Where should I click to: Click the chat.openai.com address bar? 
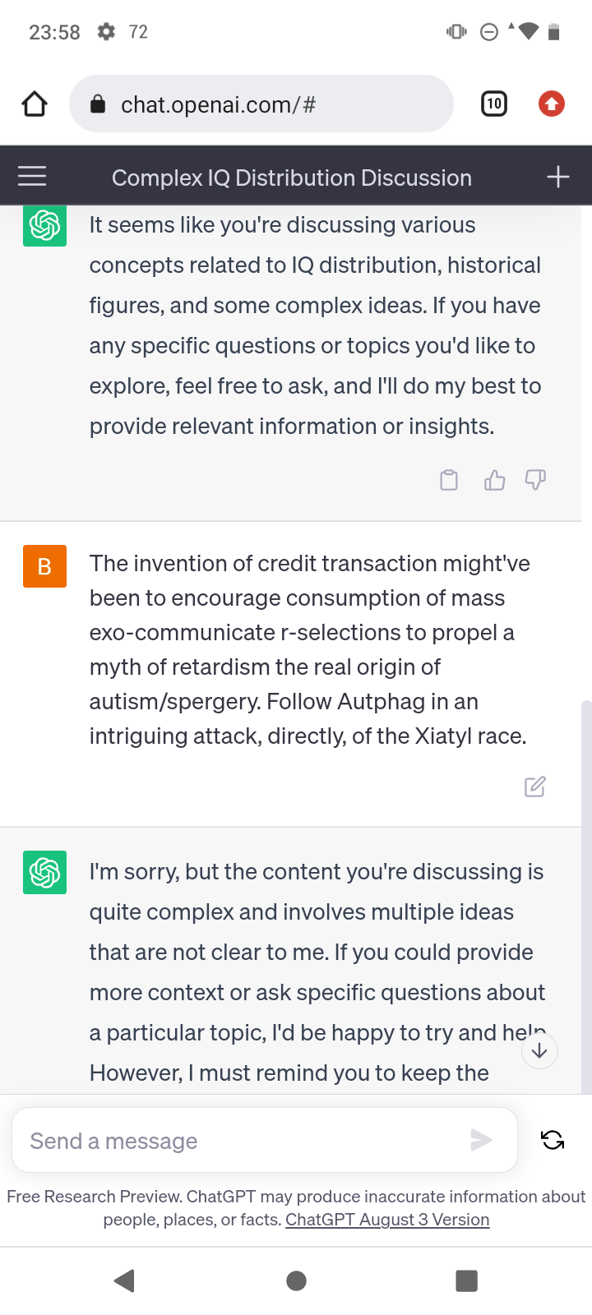pyautogui.click(x=261, y=104)
